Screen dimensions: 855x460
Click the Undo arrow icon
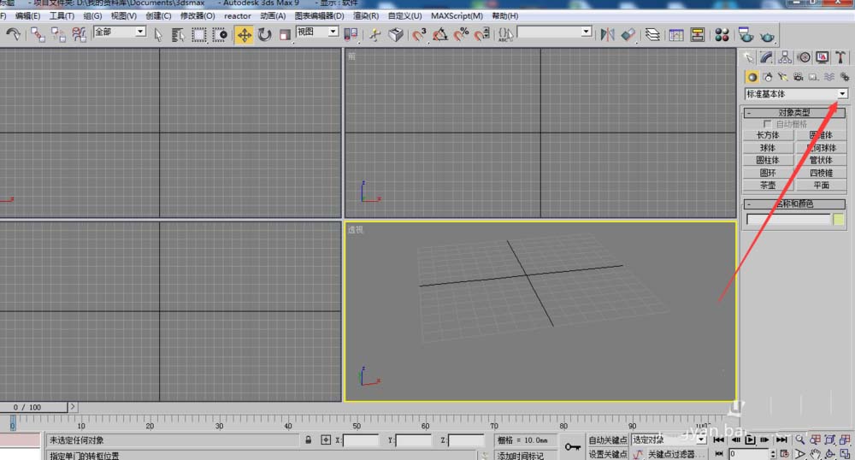pos(13,34)
